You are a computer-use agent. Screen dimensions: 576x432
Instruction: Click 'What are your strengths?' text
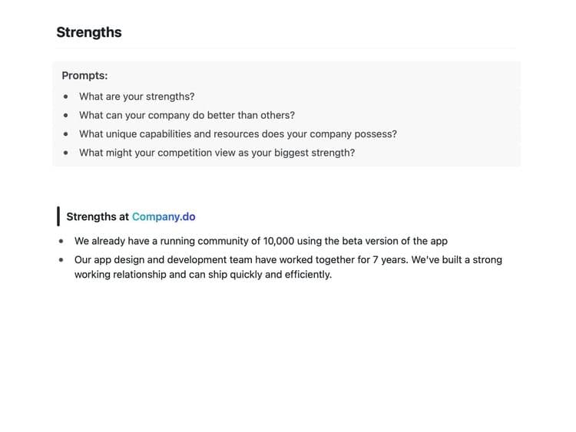click(137, 97)
